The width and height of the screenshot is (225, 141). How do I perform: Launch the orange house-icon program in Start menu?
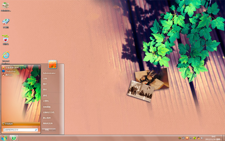coord(10,67)
